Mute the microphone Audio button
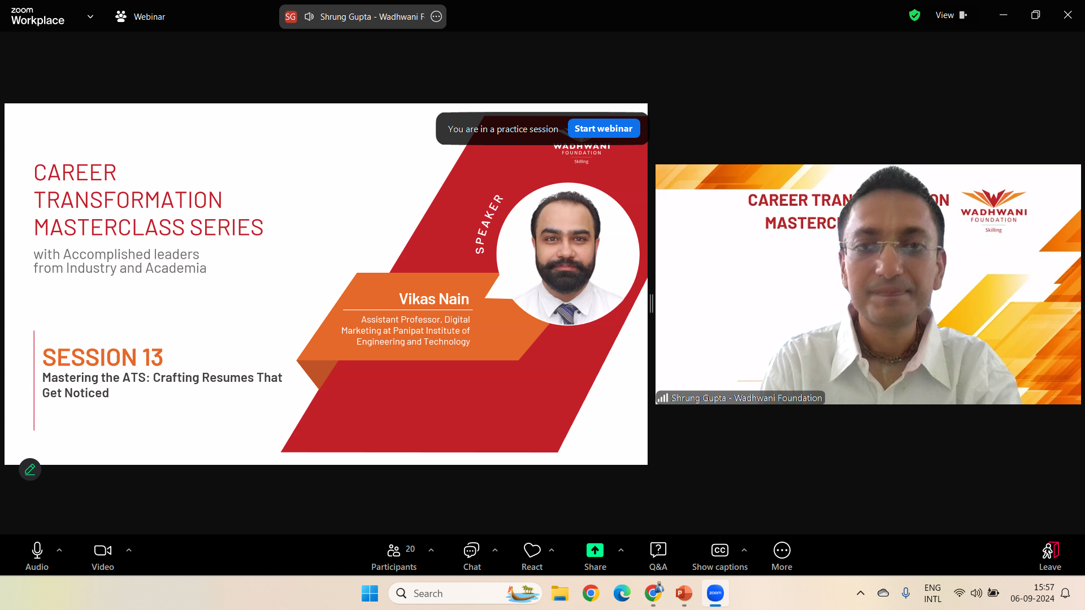 click(37, 556)
